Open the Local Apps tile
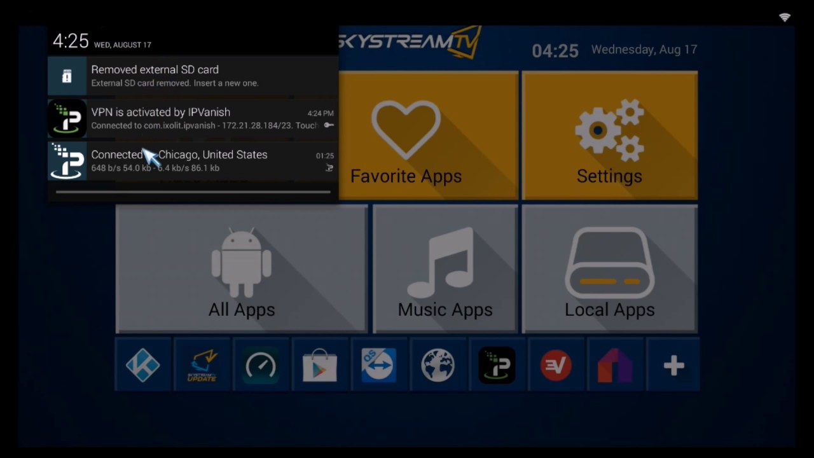The width and height of the screenshot is (814, 458). pyautogui.click(x=609, y=268)
